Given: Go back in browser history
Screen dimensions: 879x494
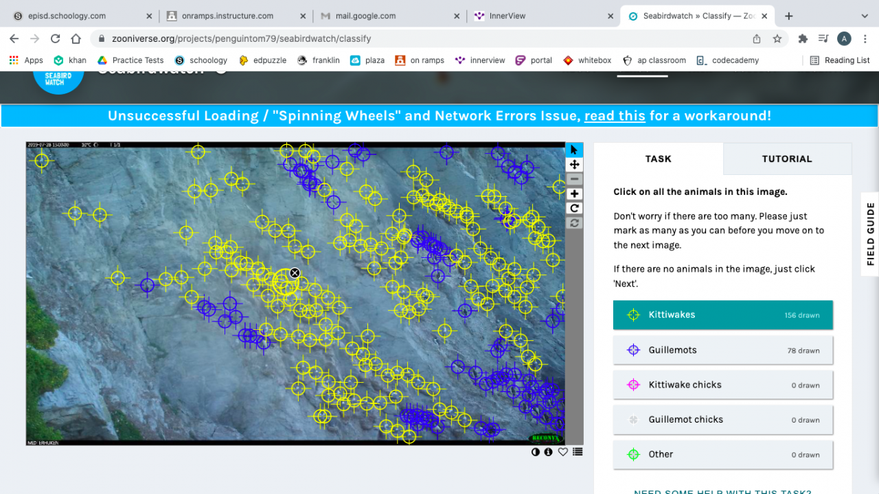Looking at the screenshot, I should (x=14, y=39).
